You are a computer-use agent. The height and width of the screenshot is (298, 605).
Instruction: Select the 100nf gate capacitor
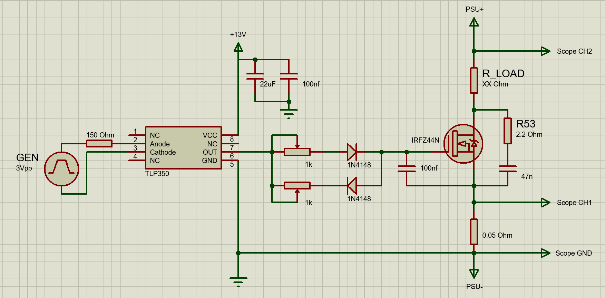click(x=407, y=168)
